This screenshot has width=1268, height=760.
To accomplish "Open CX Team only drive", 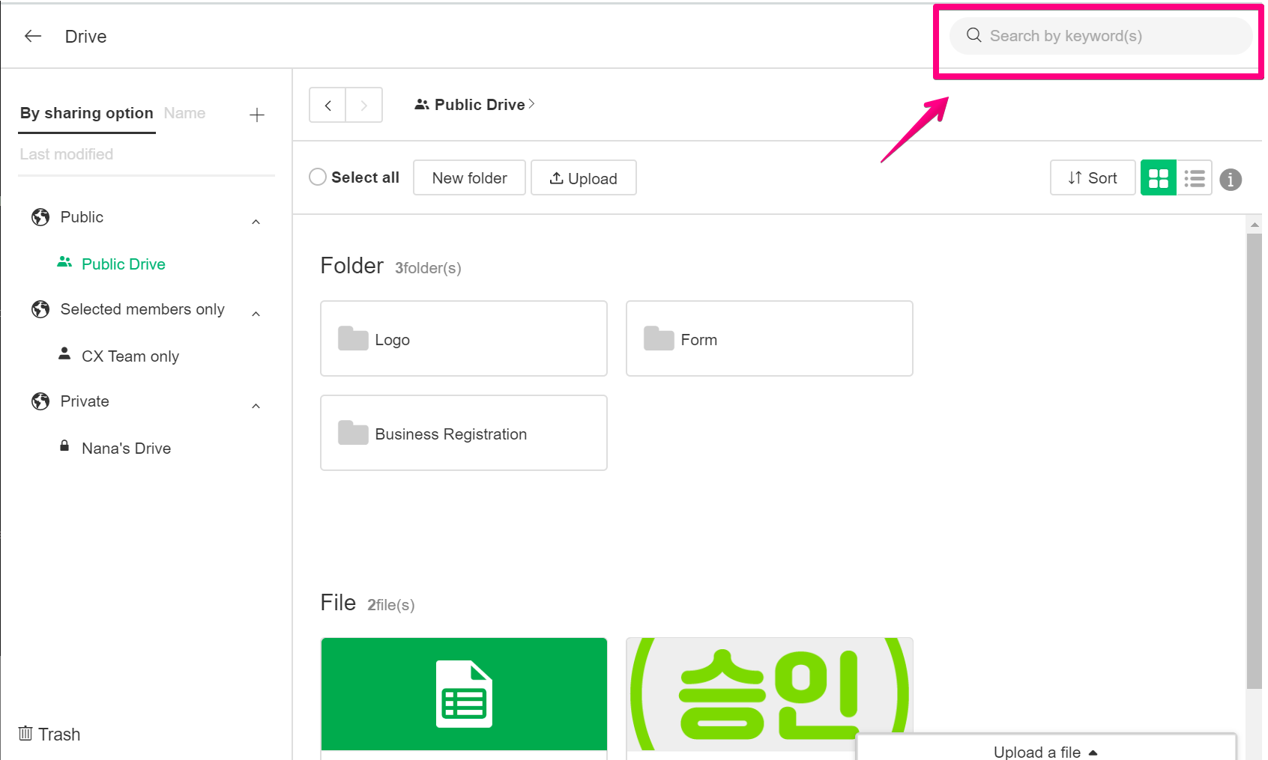I will (x=130, y=356).
